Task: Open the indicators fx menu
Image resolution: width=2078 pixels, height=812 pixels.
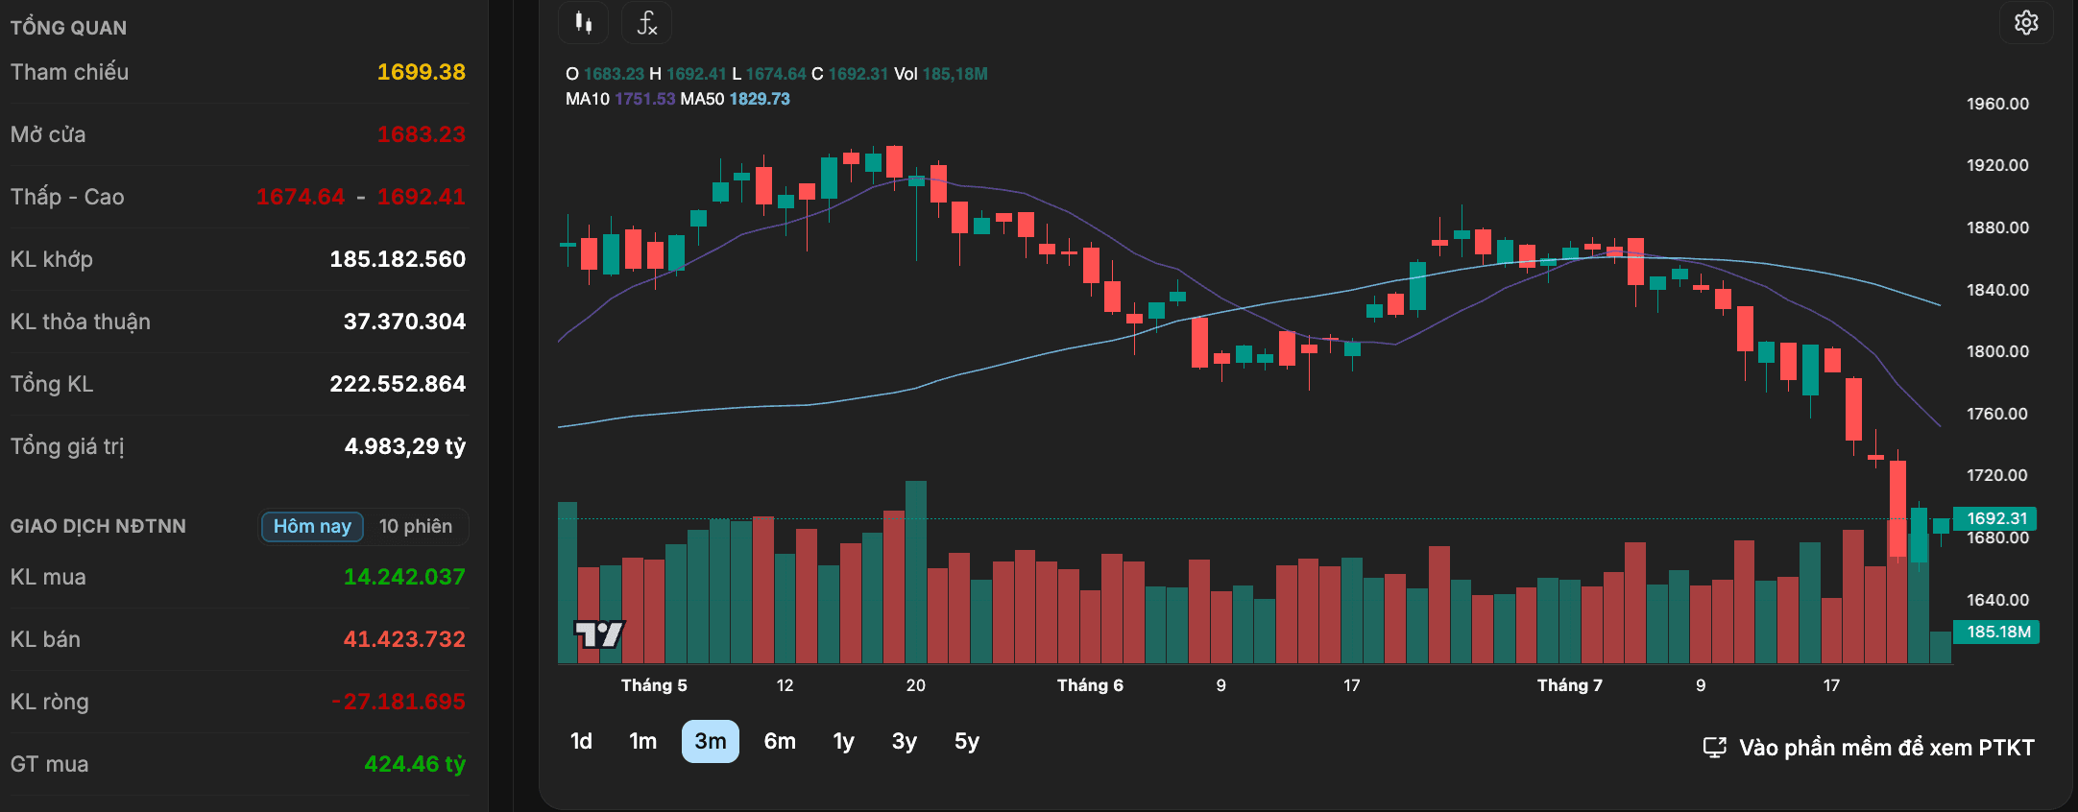Action: click(646, 22)
